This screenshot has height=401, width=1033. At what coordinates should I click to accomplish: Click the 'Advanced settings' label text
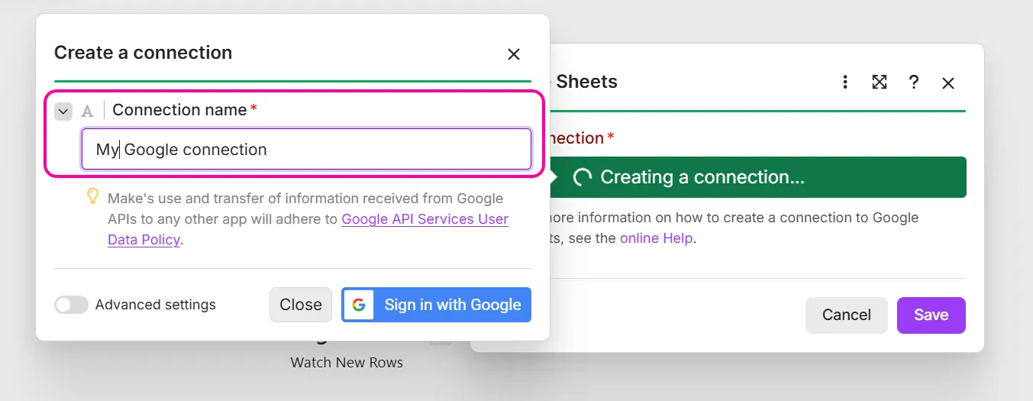tap(156, 305)
